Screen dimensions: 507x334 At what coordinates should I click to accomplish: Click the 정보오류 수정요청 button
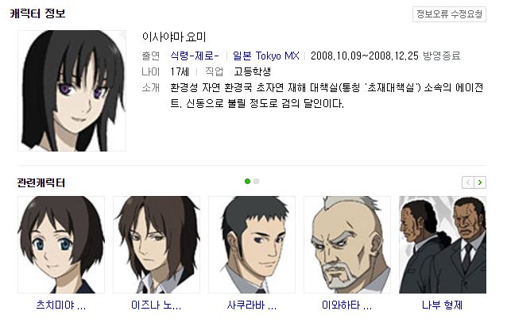tap(449, 14)
